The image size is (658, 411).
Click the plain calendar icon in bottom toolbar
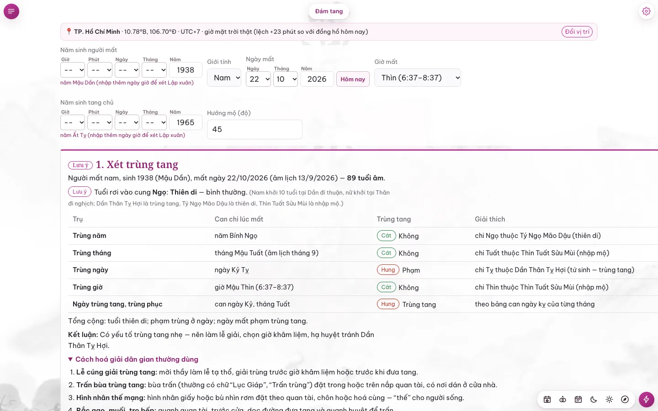[578, 400]
